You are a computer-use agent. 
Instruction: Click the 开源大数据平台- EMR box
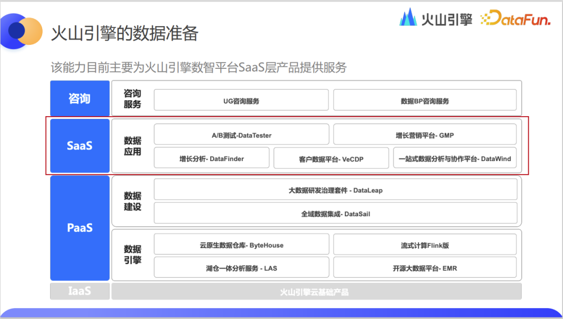click(425, 267)
